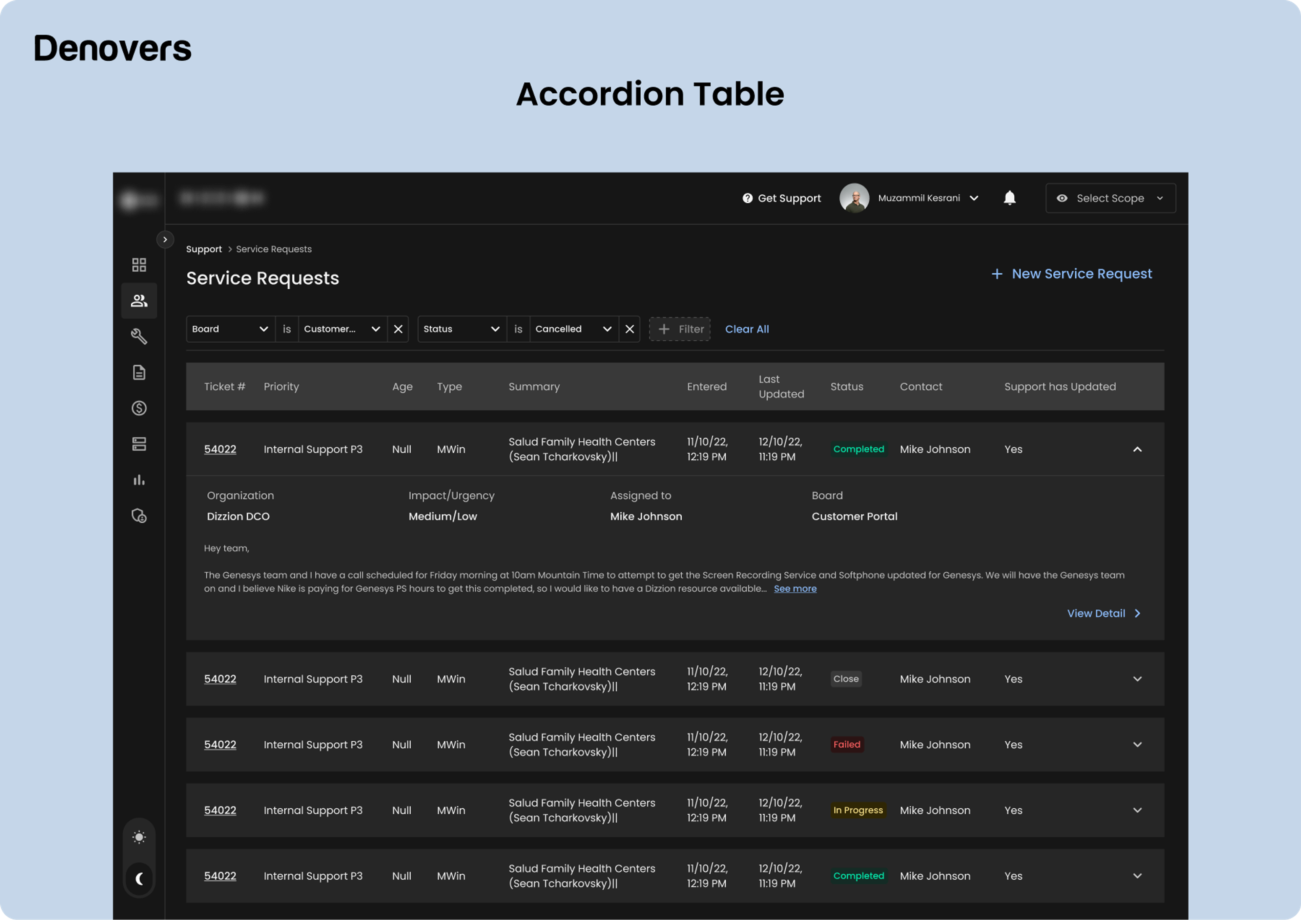The image size is (1301, 920).
Task: Click the notification bell icon
Action: (x=1010, y=198)
